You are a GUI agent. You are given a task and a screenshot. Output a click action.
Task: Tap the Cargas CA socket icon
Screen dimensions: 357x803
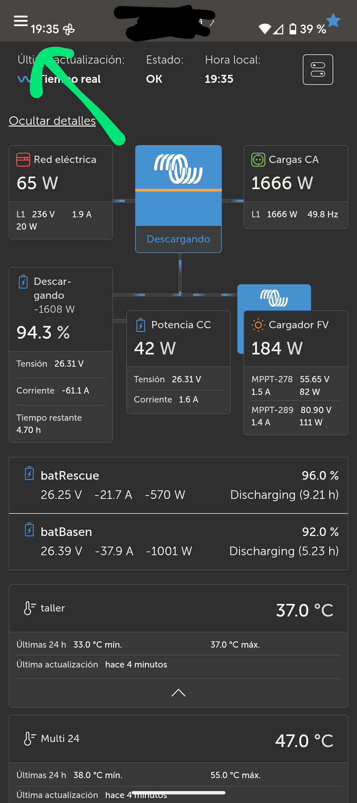point(258,160)
